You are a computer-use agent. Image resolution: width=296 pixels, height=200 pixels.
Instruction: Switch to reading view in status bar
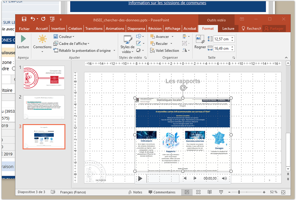click(x=210, y=192)
